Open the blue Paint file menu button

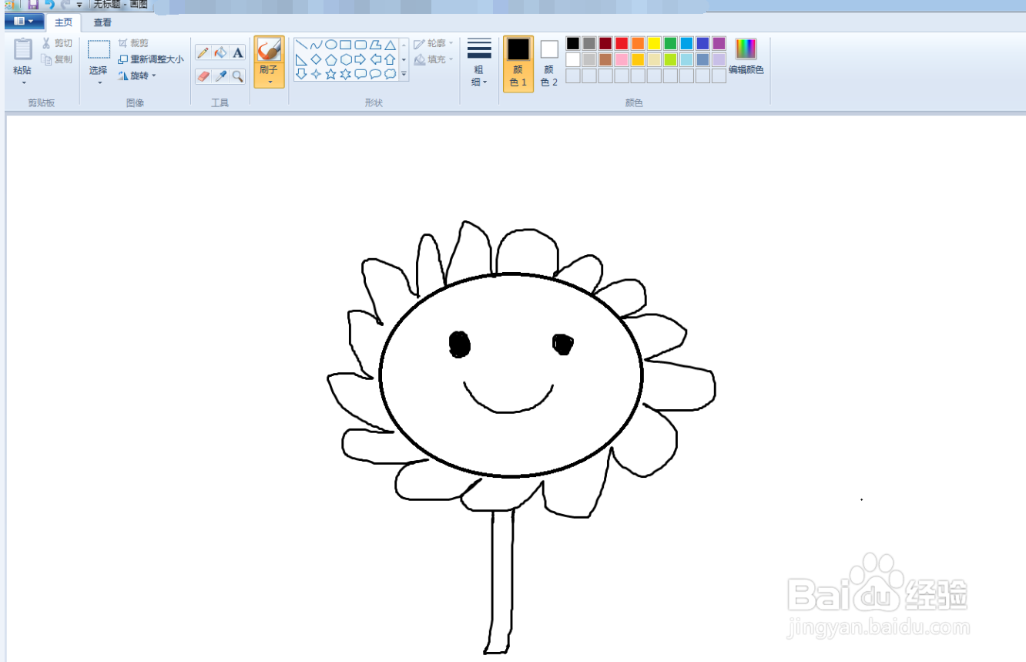(24, 22)
